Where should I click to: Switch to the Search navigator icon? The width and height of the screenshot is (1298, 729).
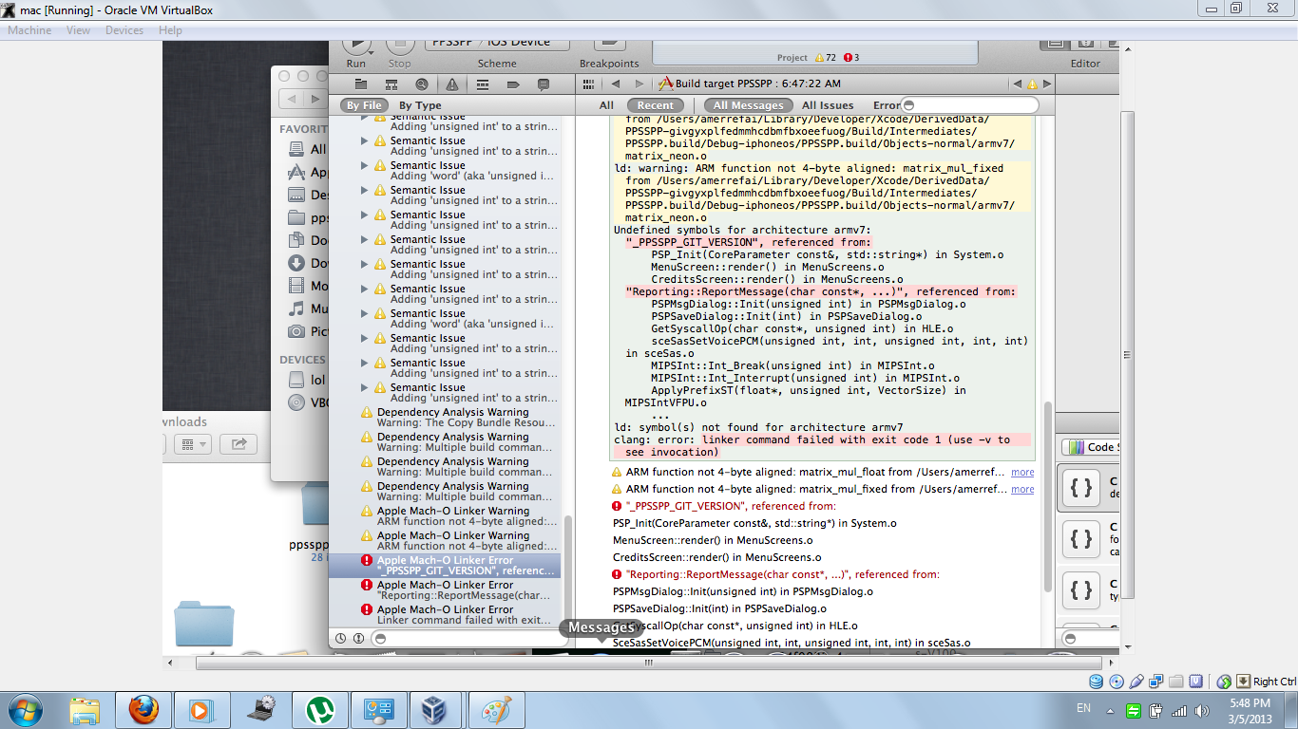pyautogui.click(x=421, y=84)
